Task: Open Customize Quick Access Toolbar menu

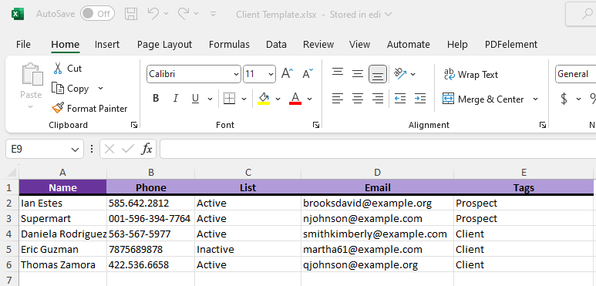Action: click(214, 14)
